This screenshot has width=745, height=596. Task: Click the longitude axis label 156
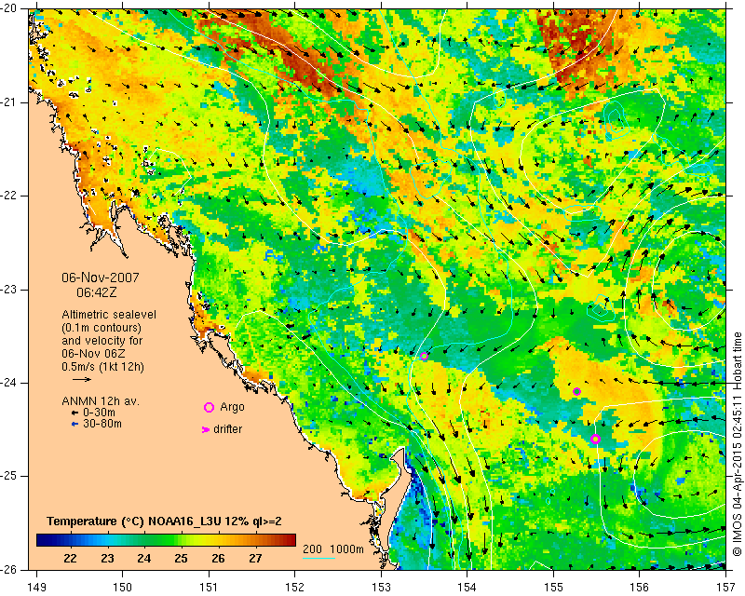[640, 587]
